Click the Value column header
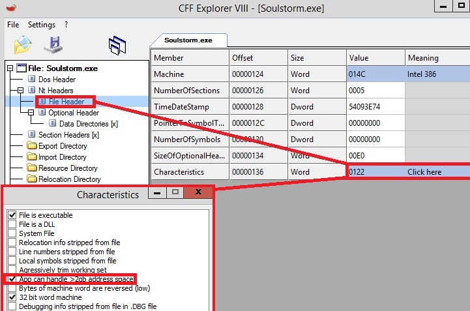470x311 pixels. point(375,57)
